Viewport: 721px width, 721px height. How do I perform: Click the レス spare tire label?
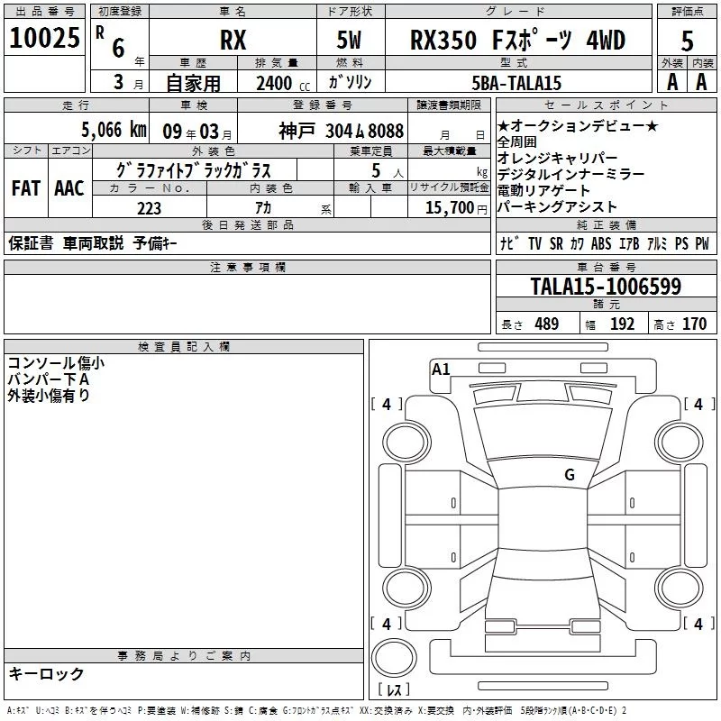coord(395,689)
